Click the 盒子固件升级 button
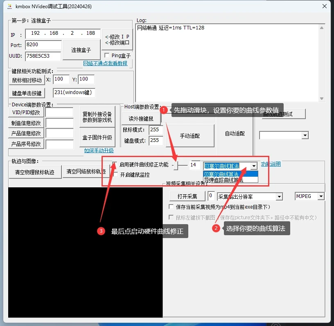Viewport: 334px width, 326px height. [x=97, y=137]
